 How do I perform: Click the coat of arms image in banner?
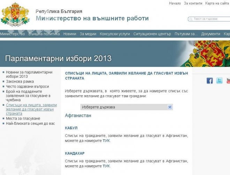(x=205, y=54)
